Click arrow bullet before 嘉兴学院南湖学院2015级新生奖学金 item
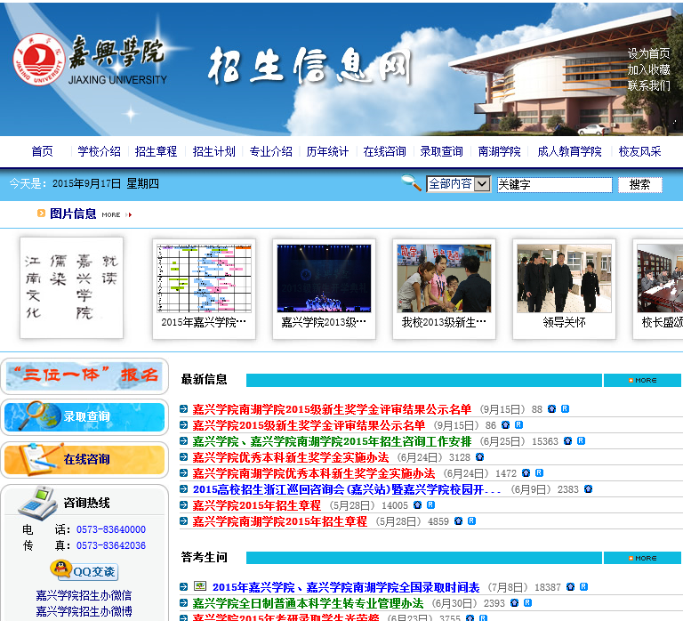 click(x=184, y=409)
